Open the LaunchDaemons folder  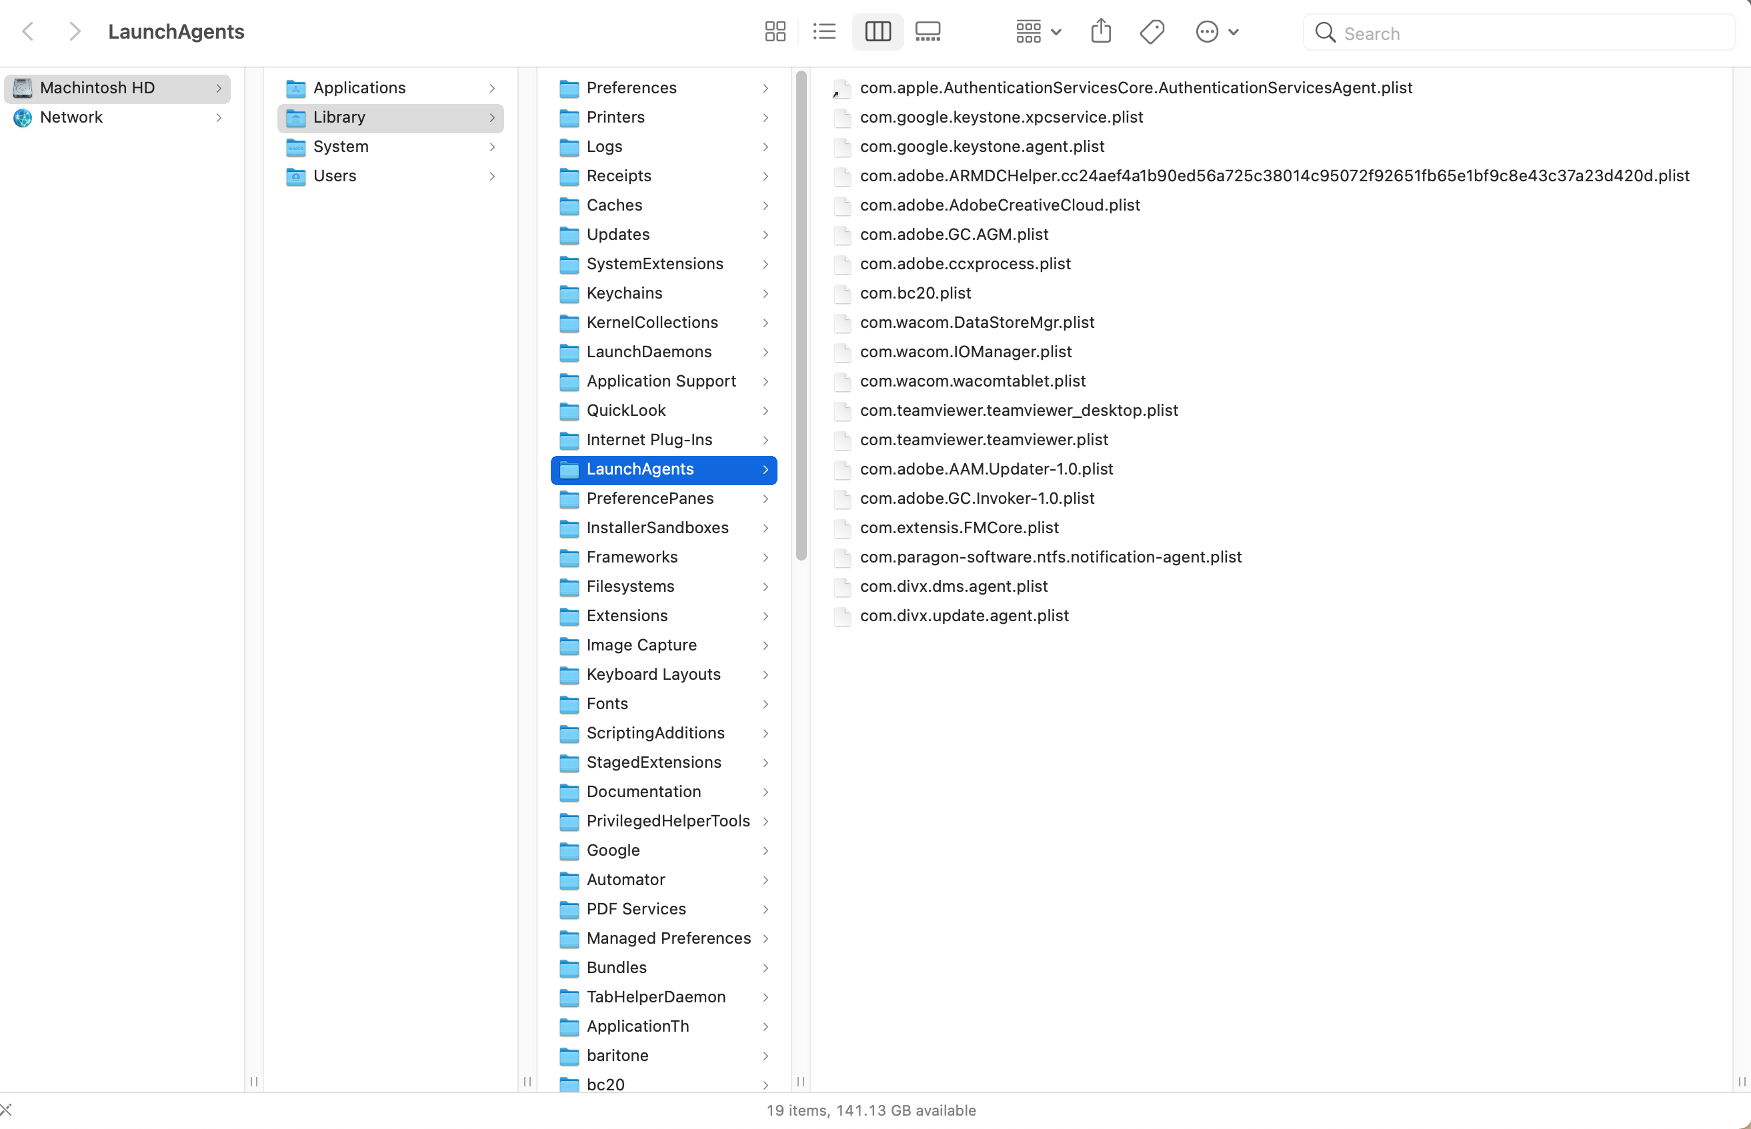(648, 352)
